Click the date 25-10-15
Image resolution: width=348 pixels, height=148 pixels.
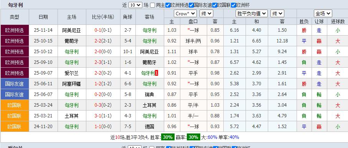[43, 41]
